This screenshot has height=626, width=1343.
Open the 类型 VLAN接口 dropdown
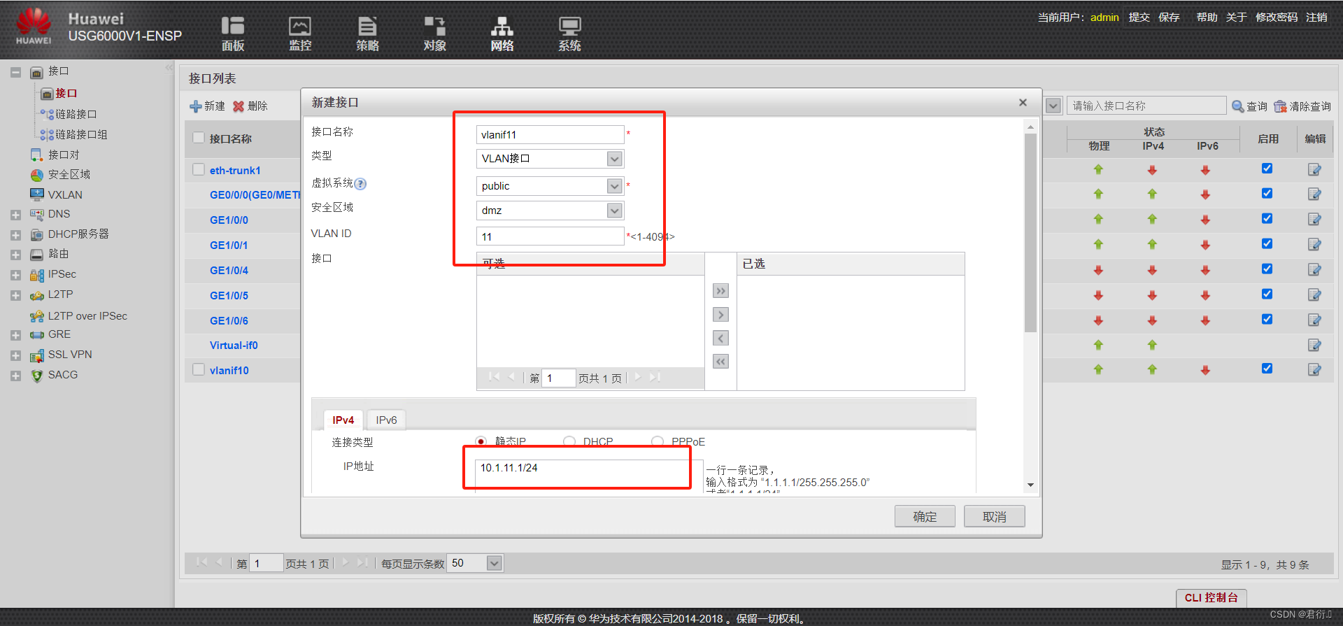[614, 159]
